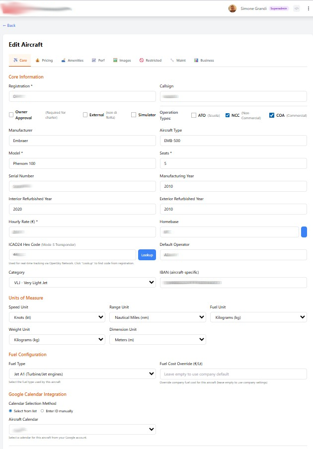Screen dimensions: 313x449
Task: Go back using the Back link
Action: click(9, 25)
